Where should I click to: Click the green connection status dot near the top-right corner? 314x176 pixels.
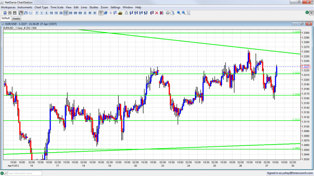tap(307, 13)
